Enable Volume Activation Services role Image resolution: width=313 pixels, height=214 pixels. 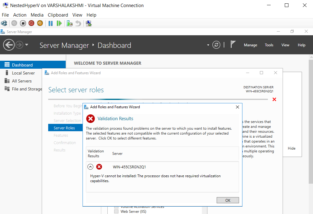click(116, 207)
